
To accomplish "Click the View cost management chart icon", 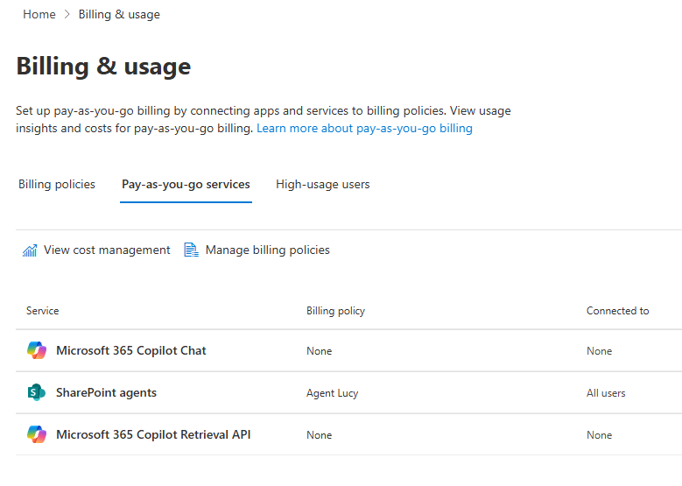I will (30, 250).
